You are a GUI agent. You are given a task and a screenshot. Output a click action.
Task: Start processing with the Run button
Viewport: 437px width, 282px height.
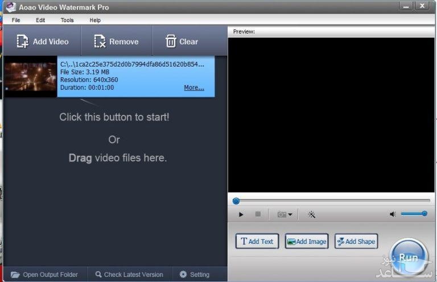408,257
